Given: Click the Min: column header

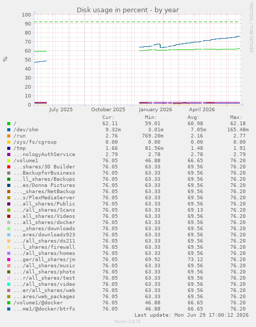Looking at the screenshot, I should click(151, 117).
